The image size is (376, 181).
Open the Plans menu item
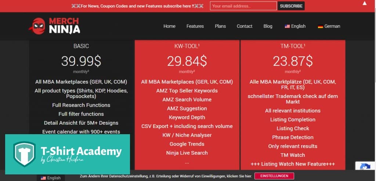pyautogui.click(x=220, y=26)
